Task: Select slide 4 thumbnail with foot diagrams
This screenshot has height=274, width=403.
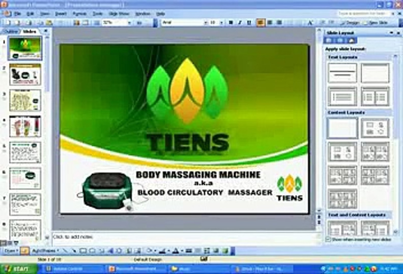Action: pyautogui.click(x=25, y=126)
